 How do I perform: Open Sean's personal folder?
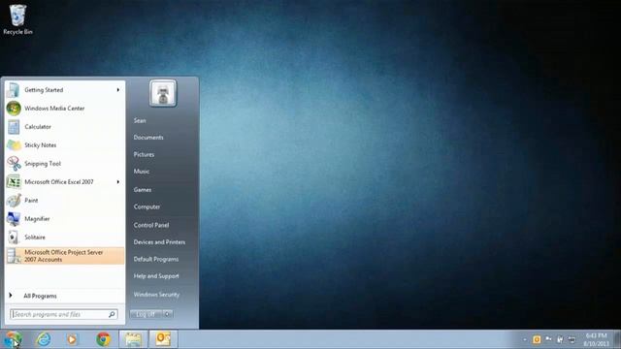(140, 120)
